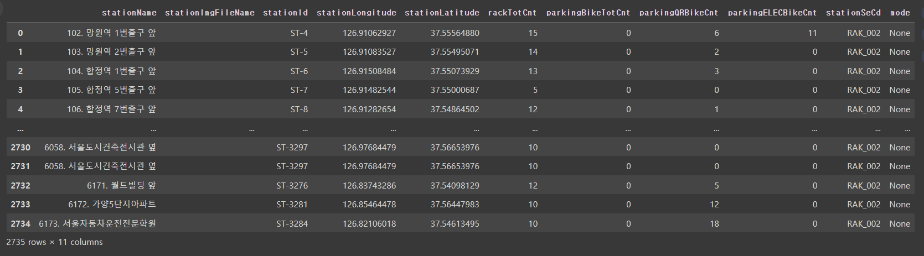Select the parkingELECBikeCnt column header
Screen dimensions: 924x256
point(772,12)
